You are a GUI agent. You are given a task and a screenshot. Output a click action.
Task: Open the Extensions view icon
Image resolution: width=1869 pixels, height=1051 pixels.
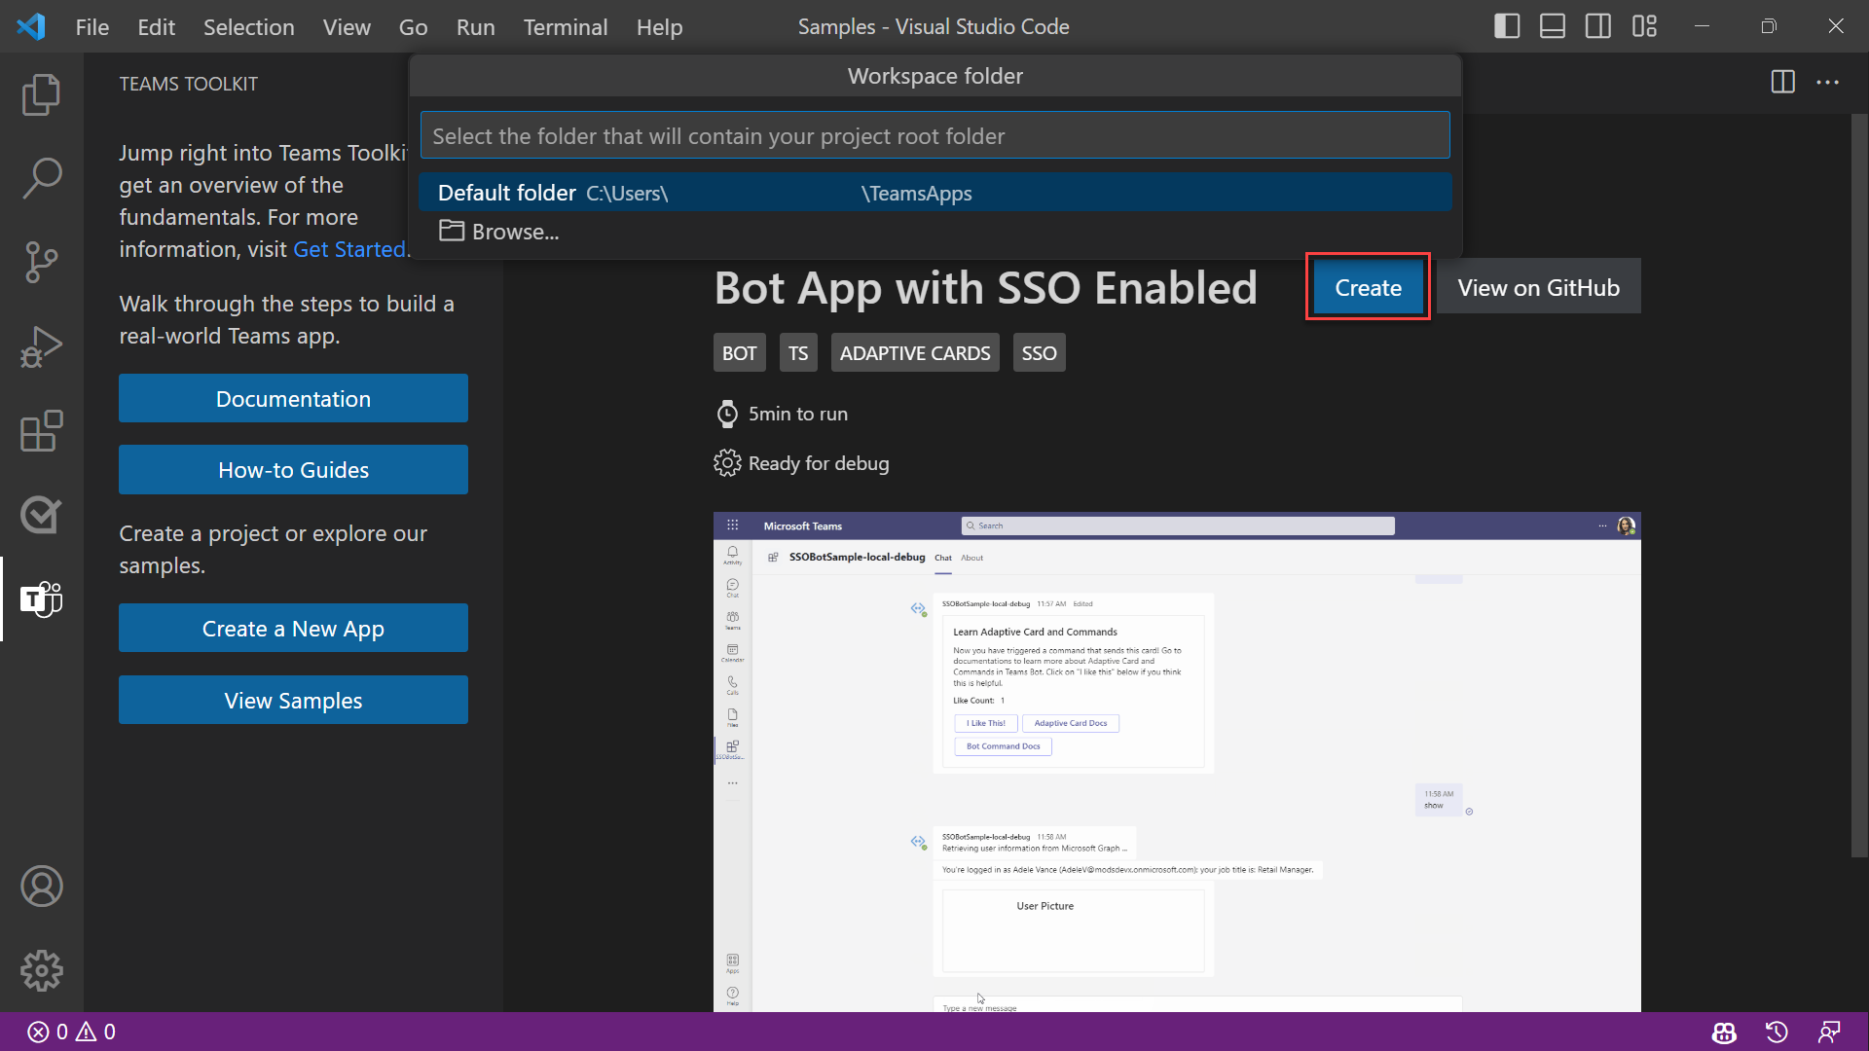tap(41, 430)
